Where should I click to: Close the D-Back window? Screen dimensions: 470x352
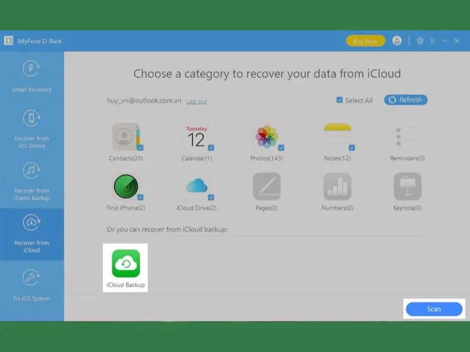click(457, 40)
